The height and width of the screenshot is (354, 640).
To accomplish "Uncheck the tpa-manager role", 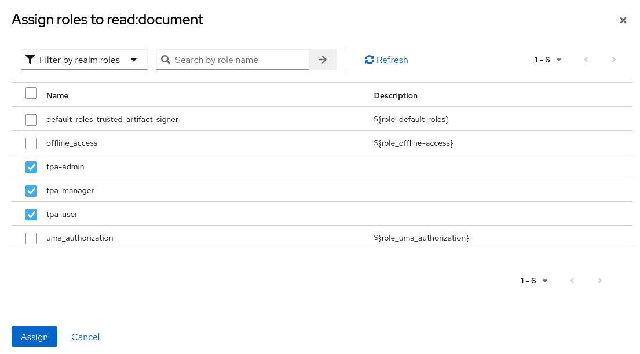I will [31, 190].
